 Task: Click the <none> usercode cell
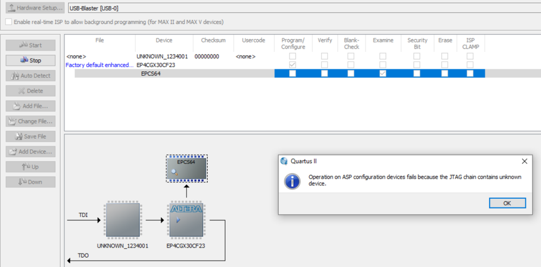246,57
